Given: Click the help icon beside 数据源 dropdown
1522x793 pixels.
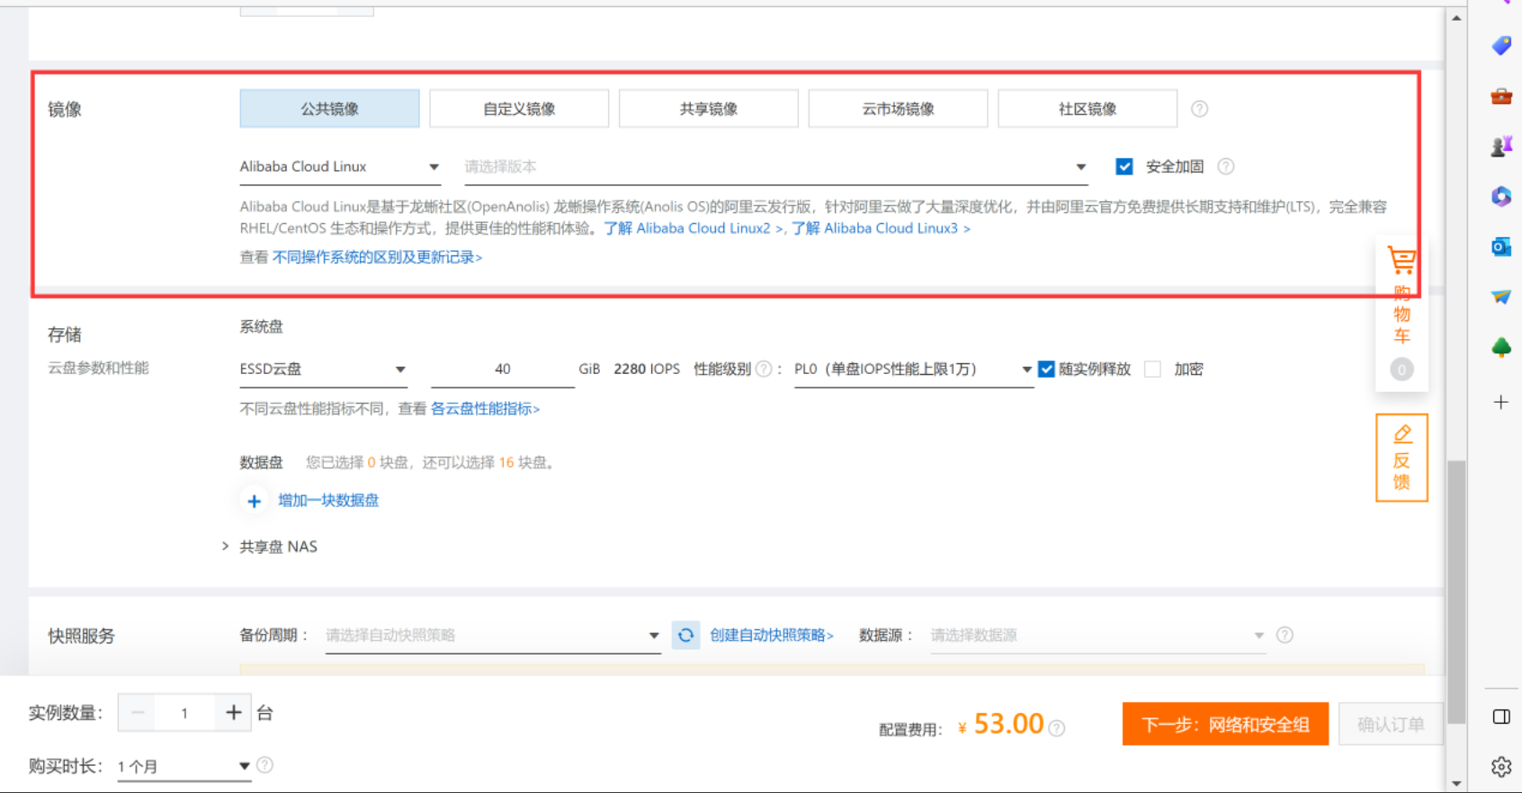Looking at the screenshot, I should [1285, 635].
